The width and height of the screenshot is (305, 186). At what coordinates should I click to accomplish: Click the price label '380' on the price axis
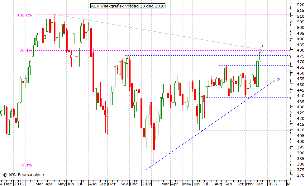(x=301, y=164)
